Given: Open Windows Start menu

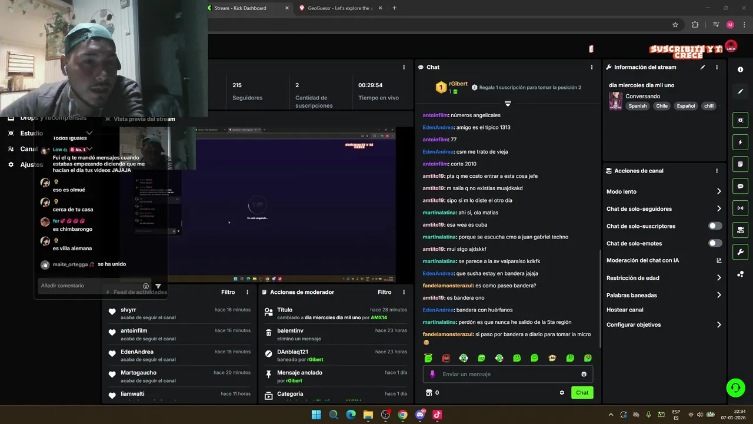Looking at the screenshot, I should (x=316, y=415).
